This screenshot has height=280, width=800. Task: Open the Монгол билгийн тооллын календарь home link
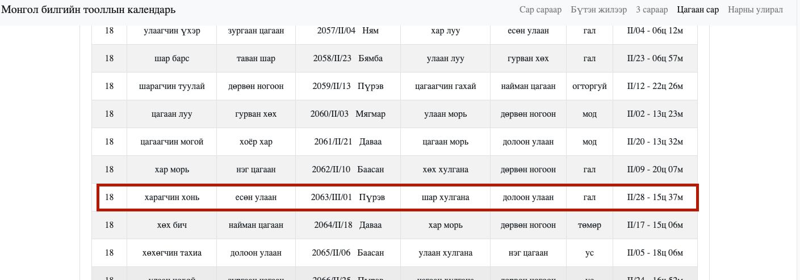pos(89,10)
